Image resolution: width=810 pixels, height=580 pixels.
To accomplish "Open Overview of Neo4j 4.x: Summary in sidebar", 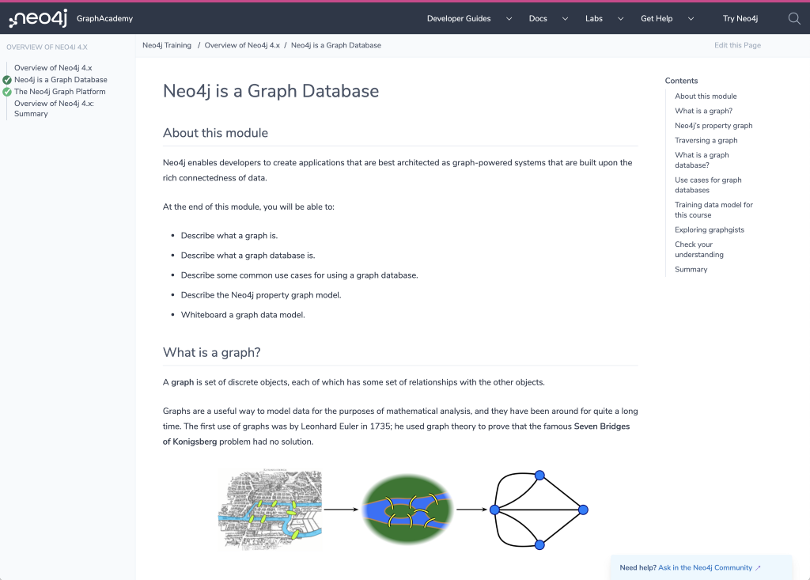I will pos(54,108).
